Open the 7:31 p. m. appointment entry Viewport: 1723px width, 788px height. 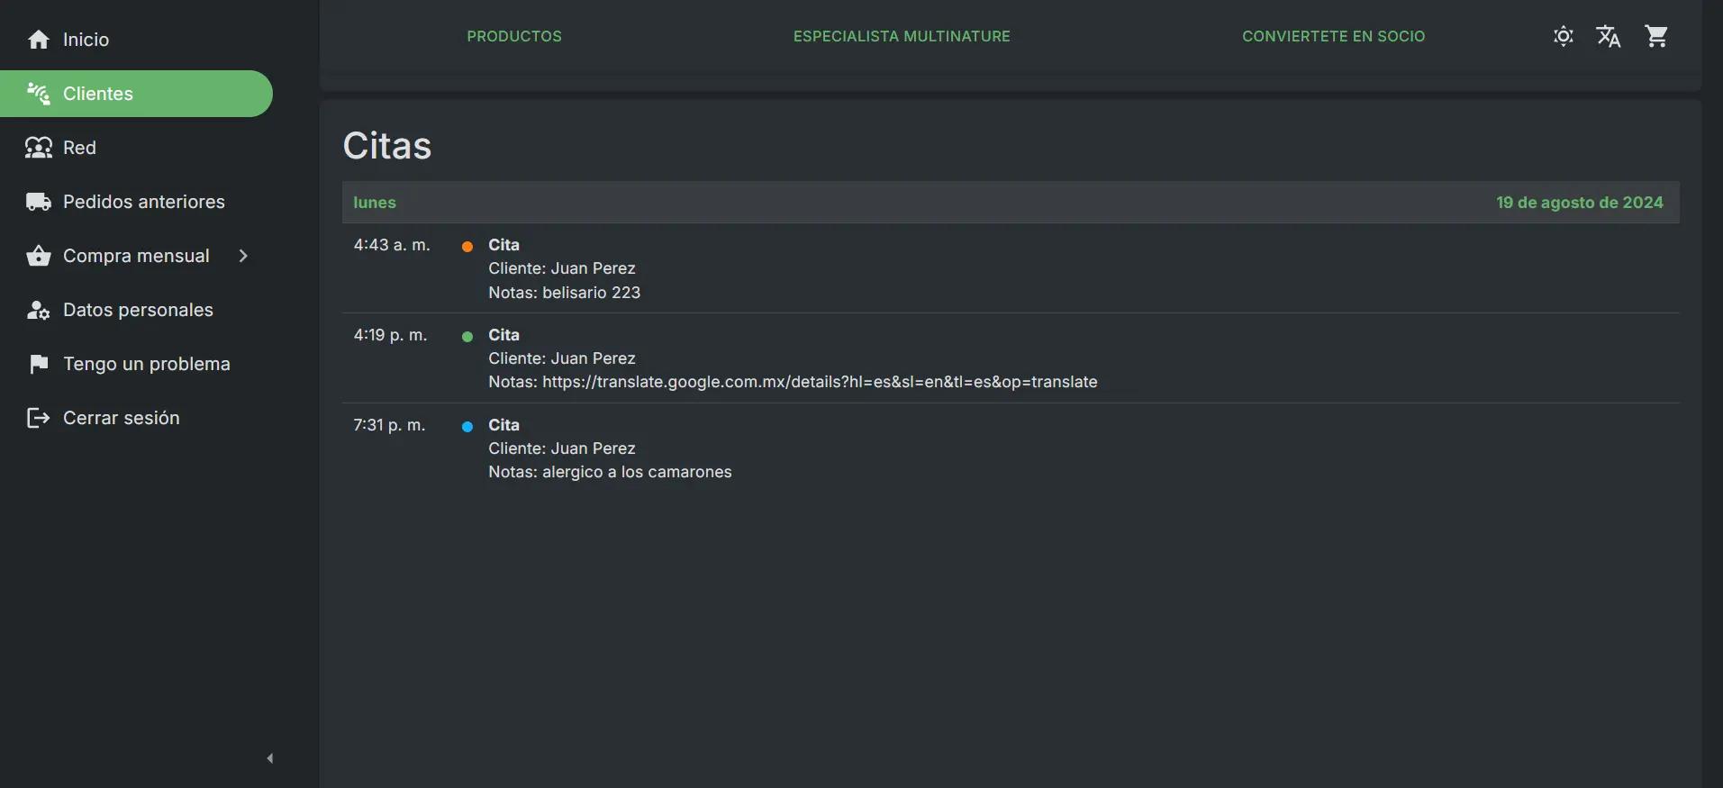(610, 448)
